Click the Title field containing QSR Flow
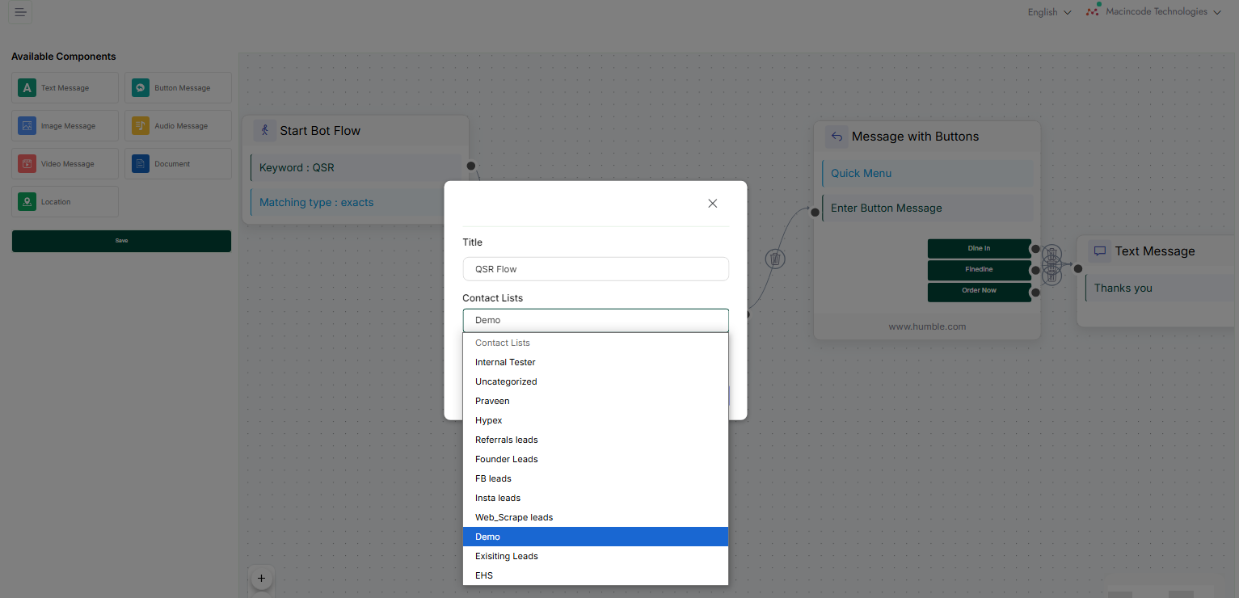 coord(595,269)
